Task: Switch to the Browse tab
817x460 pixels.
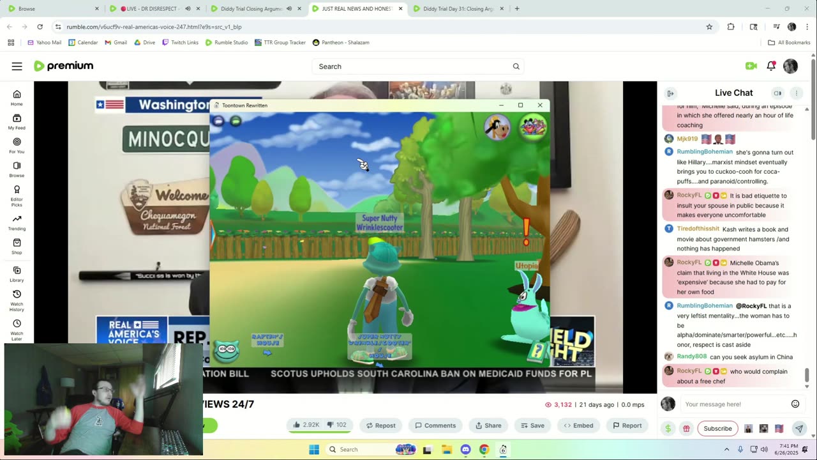Action: [54, 9]
